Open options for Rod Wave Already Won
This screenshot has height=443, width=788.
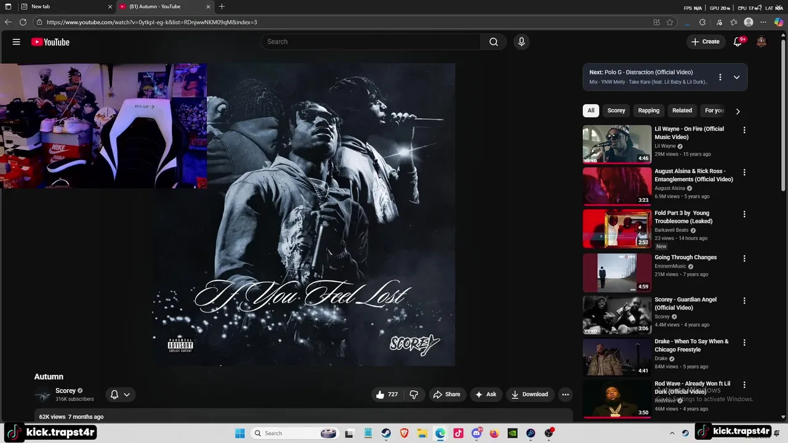coord(744,385)
